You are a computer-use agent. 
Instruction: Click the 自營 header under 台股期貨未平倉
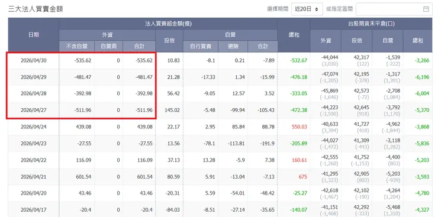click(388, 41)
